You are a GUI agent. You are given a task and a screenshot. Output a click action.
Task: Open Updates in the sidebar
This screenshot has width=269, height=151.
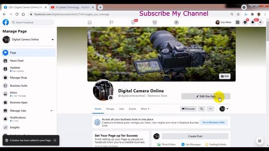point(29,69)
